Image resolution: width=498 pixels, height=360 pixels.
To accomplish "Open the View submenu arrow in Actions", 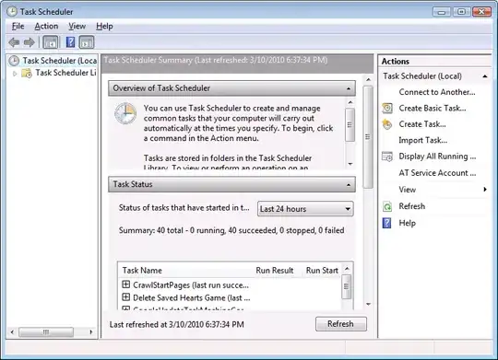I will pyautogui.click(x=485, y=190).
